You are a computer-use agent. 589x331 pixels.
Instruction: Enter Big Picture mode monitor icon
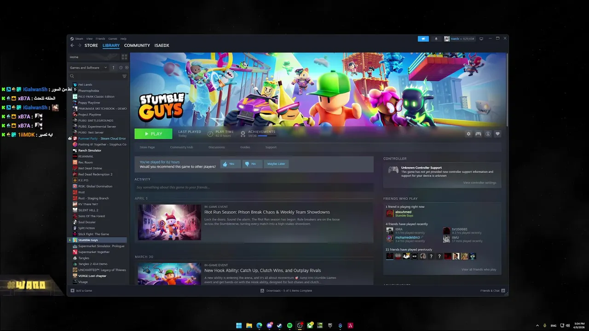[x=481, y=39]
